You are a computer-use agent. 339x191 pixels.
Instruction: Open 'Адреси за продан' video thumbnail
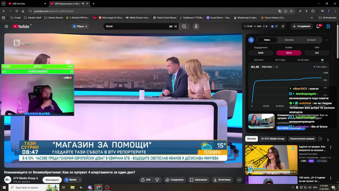point(271,160)
